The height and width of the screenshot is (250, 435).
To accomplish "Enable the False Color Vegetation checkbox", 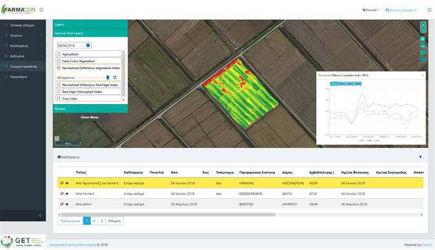I will click(59, 61).
